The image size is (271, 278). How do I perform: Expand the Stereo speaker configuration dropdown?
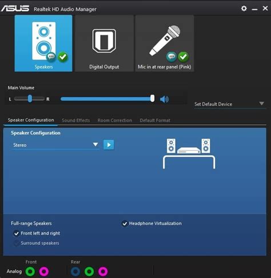click(55, 145)
